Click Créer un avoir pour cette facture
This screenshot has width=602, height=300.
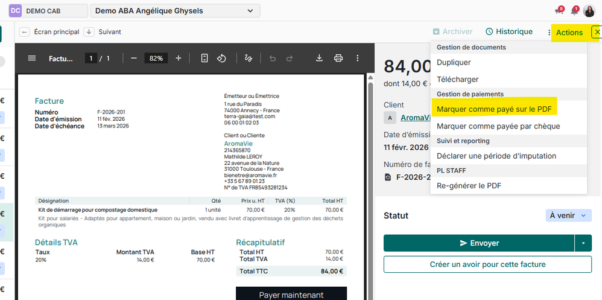pyautogui.click(x=487, y=264)
